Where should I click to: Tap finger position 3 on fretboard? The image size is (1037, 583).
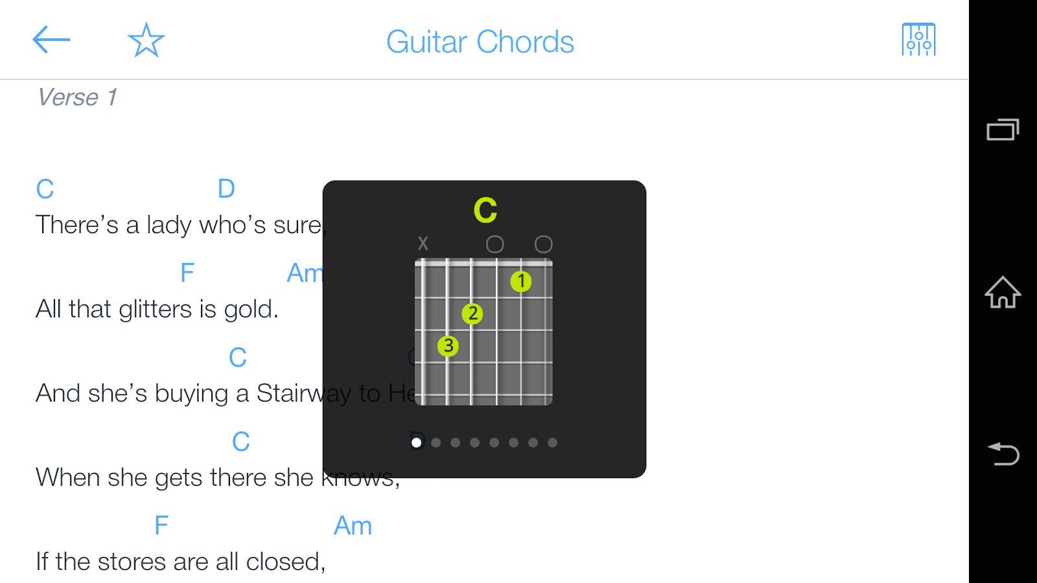pyautogui.click(x=448, y=346)
